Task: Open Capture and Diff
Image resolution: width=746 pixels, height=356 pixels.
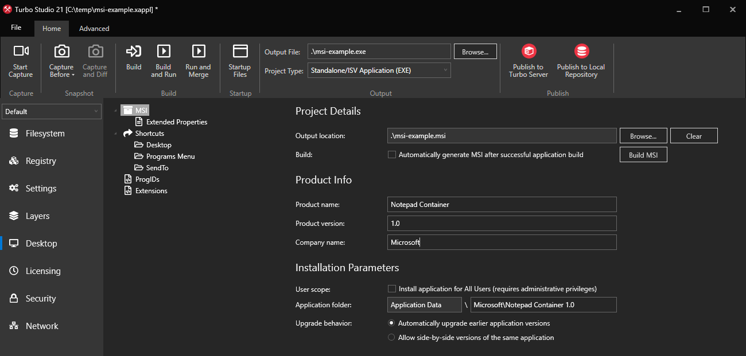Action: pos(94,60)
